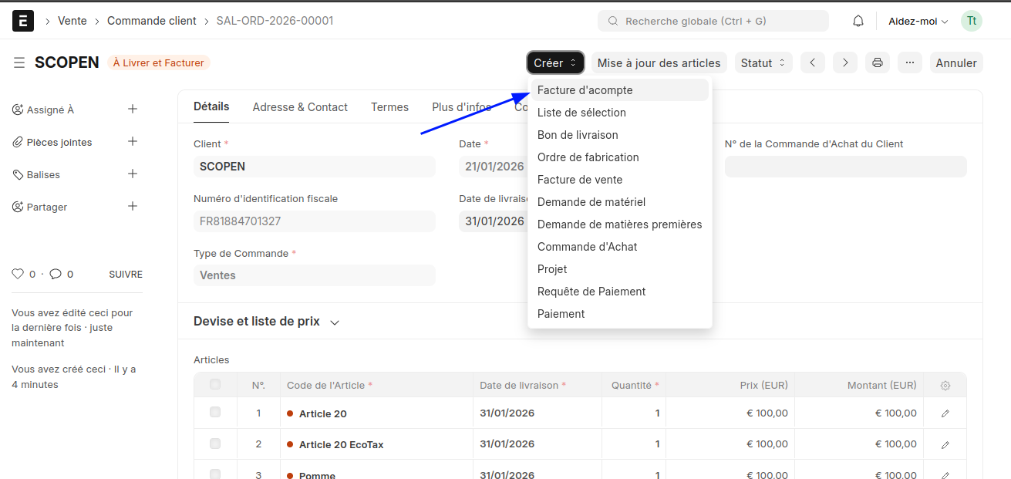The height and width of the screenshot is (479, 1011).
Task: Go to the previous document arrow
Action: pos(813,62)
